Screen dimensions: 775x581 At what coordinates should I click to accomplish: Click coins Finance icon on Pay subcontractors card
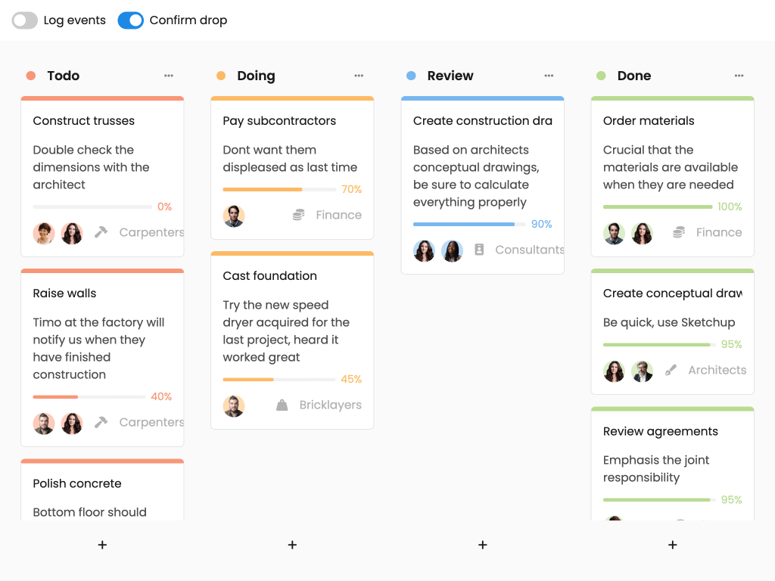[x=299, y=216]
